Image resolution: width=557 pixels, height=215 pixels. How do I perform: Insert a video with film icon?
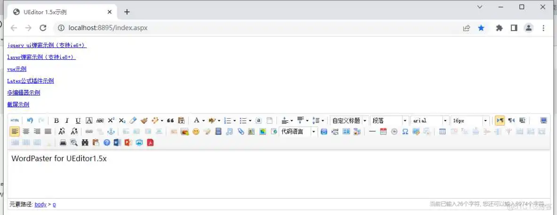click(x=218, y=131)
